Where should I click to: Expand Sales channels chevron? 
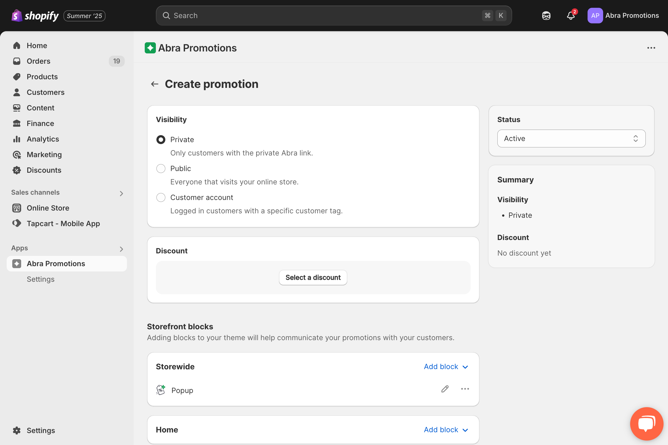coord(121,193)
